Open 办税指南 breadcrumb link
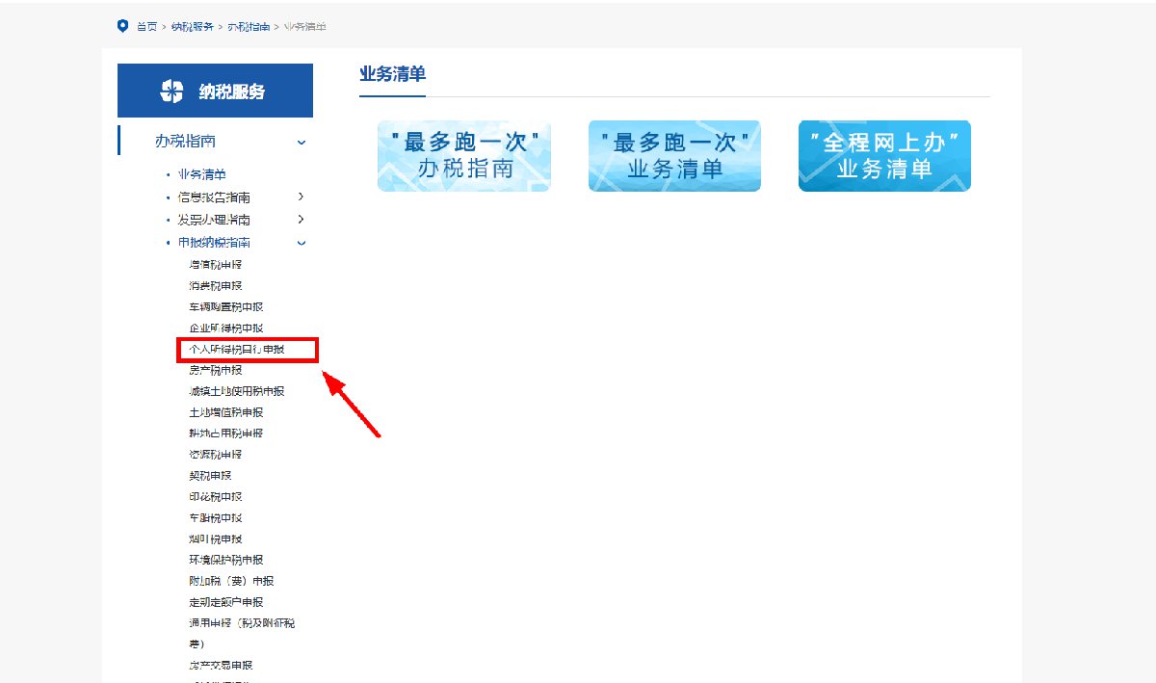 (x=249, y=26)
